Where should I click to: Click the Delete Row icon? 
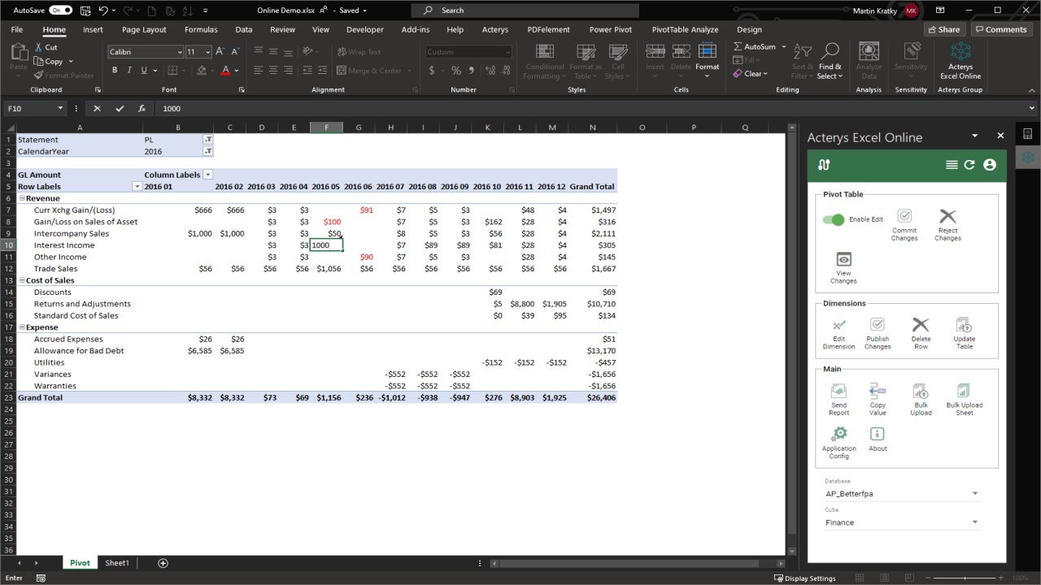(x=921, y=325)
